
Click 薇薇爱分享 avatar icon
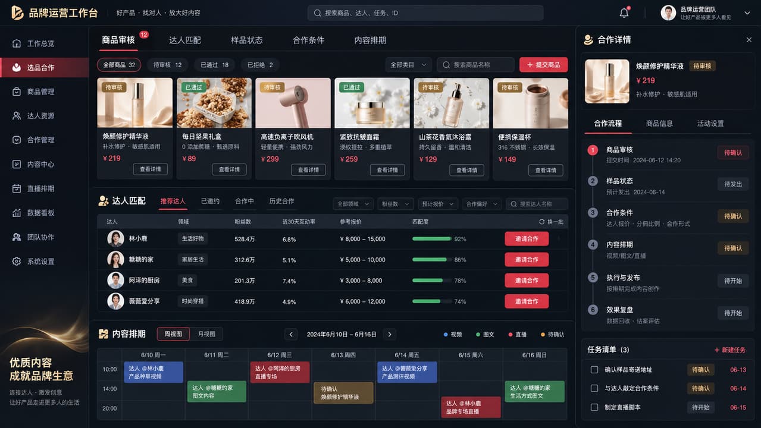pyautogui.click(x=115, y=301)
